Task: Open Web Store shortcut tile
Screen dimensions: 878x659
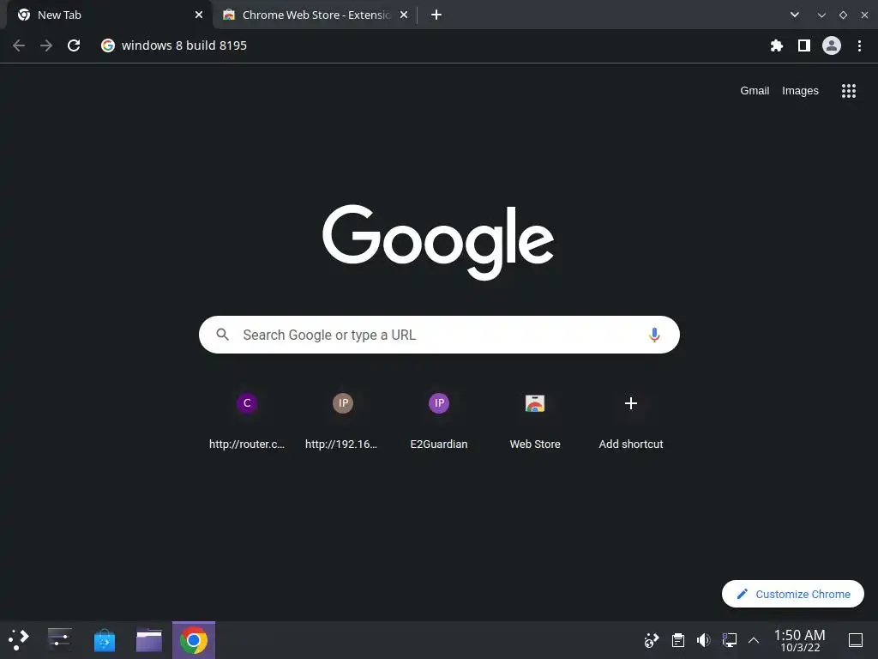Action: click(535, 420)
